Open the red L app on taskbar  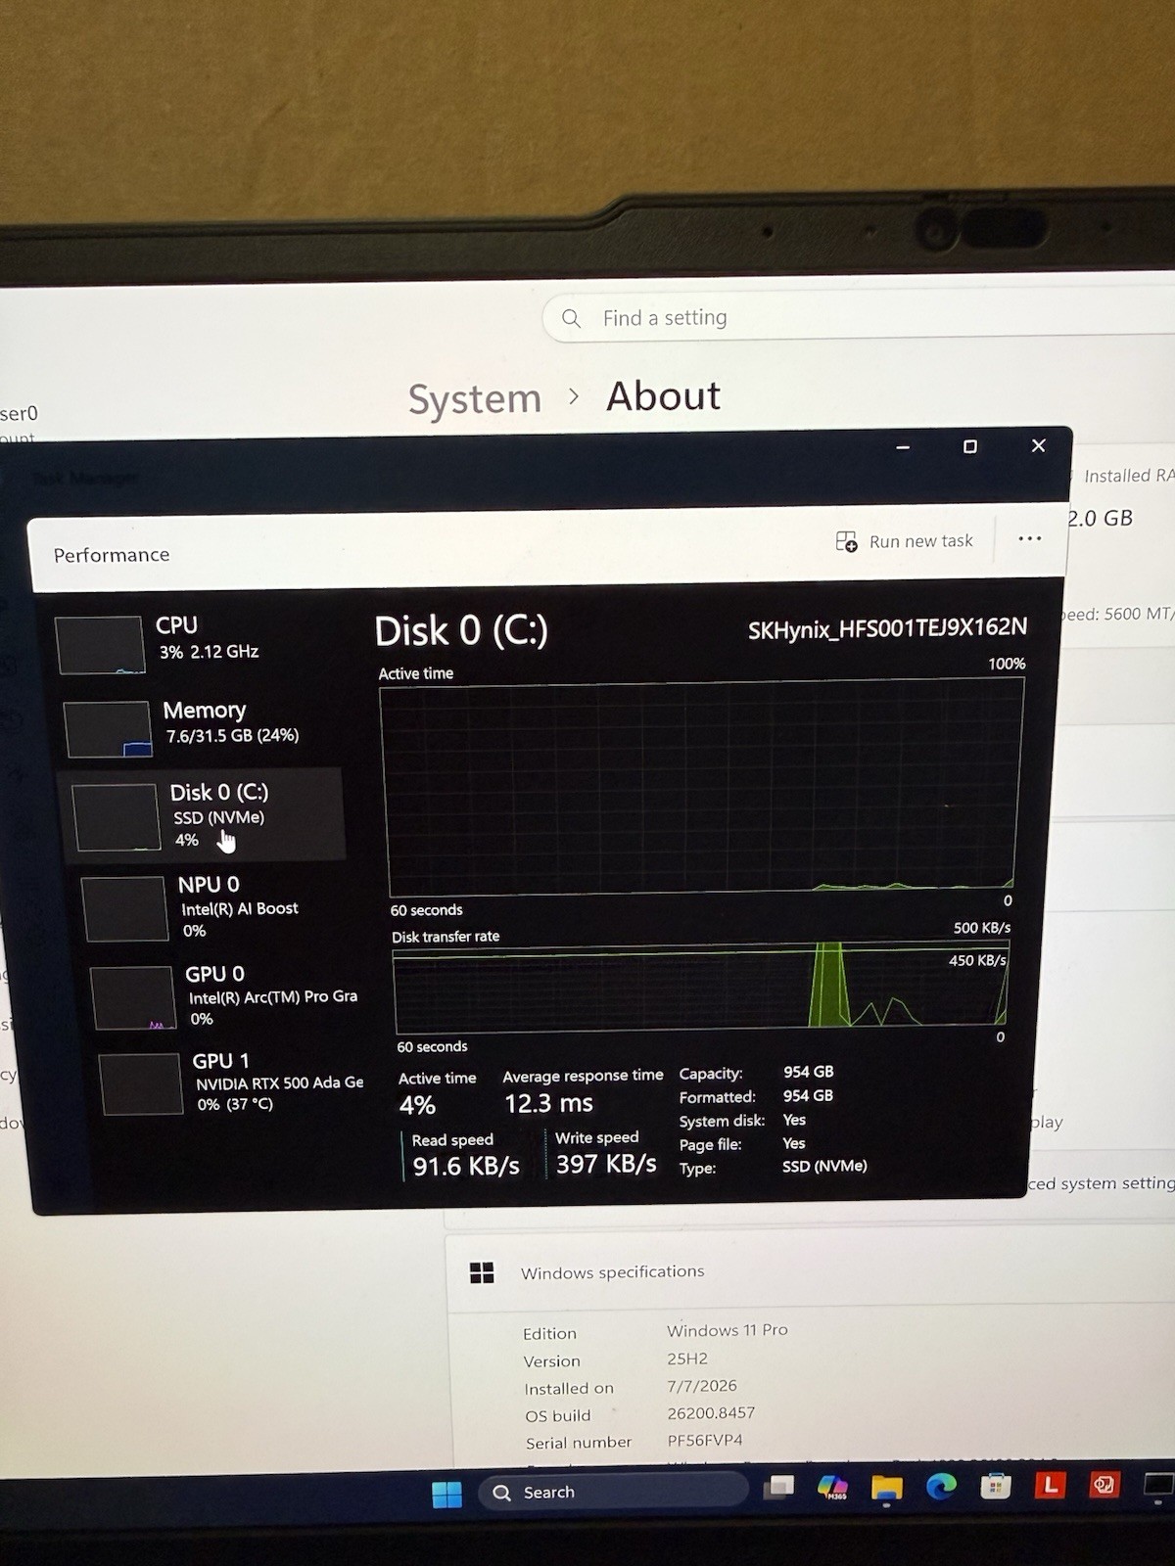point(1050,1486)
